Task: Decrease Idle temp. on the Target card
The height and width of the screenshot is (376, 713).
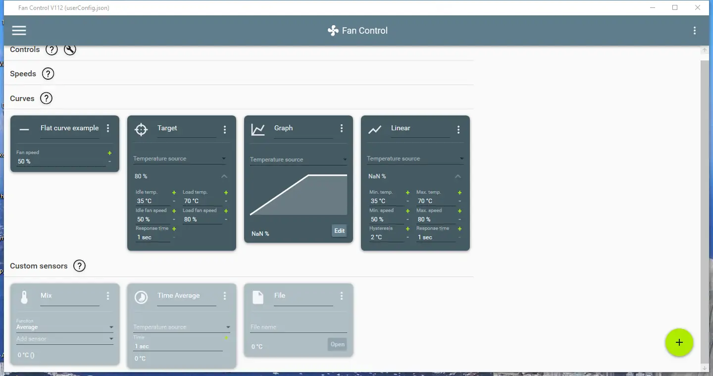Action: [174, 201]
